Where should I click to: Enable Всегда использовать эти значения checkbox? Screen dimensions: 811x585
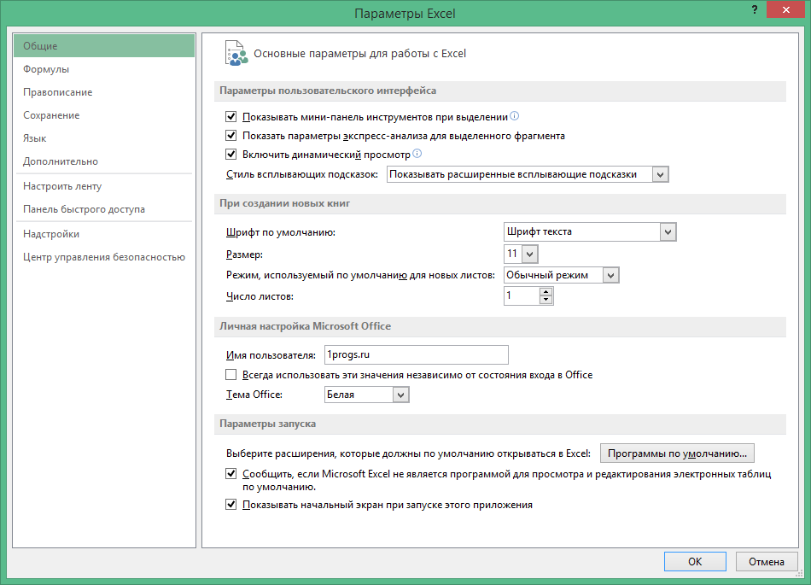click(x=230, y=374)
